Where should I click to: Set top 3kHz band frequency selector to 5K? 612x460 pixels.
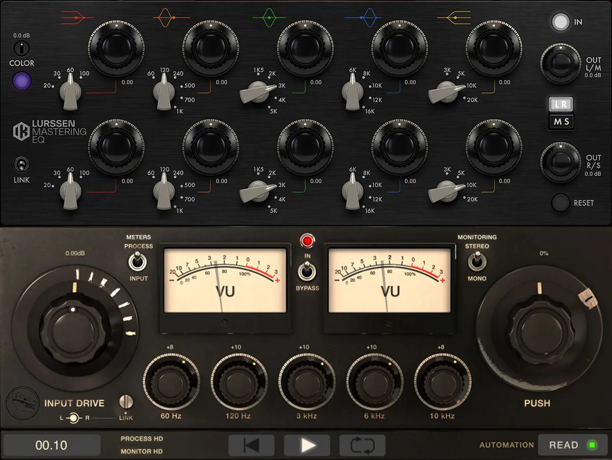[269, 108]
